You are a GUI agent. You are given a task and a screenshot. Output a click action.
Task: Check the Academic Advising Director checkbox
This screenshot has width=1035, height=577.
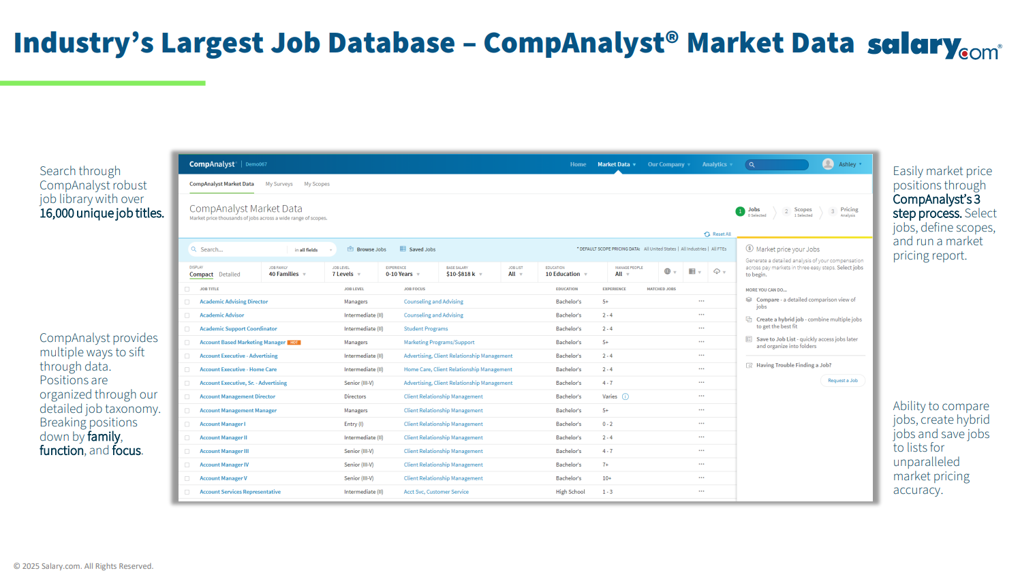click(x=187, y=302)
